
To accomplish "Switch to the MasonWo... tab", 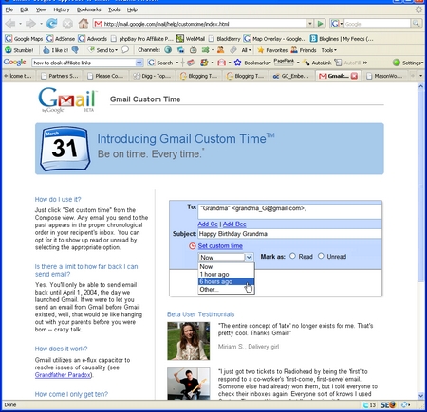I will [384, 76].
